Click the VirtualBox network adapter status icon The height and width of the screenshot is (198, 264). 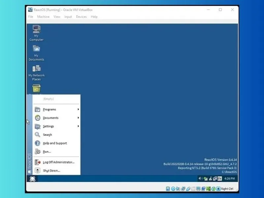pyautogui.click(x=183, y=189)
